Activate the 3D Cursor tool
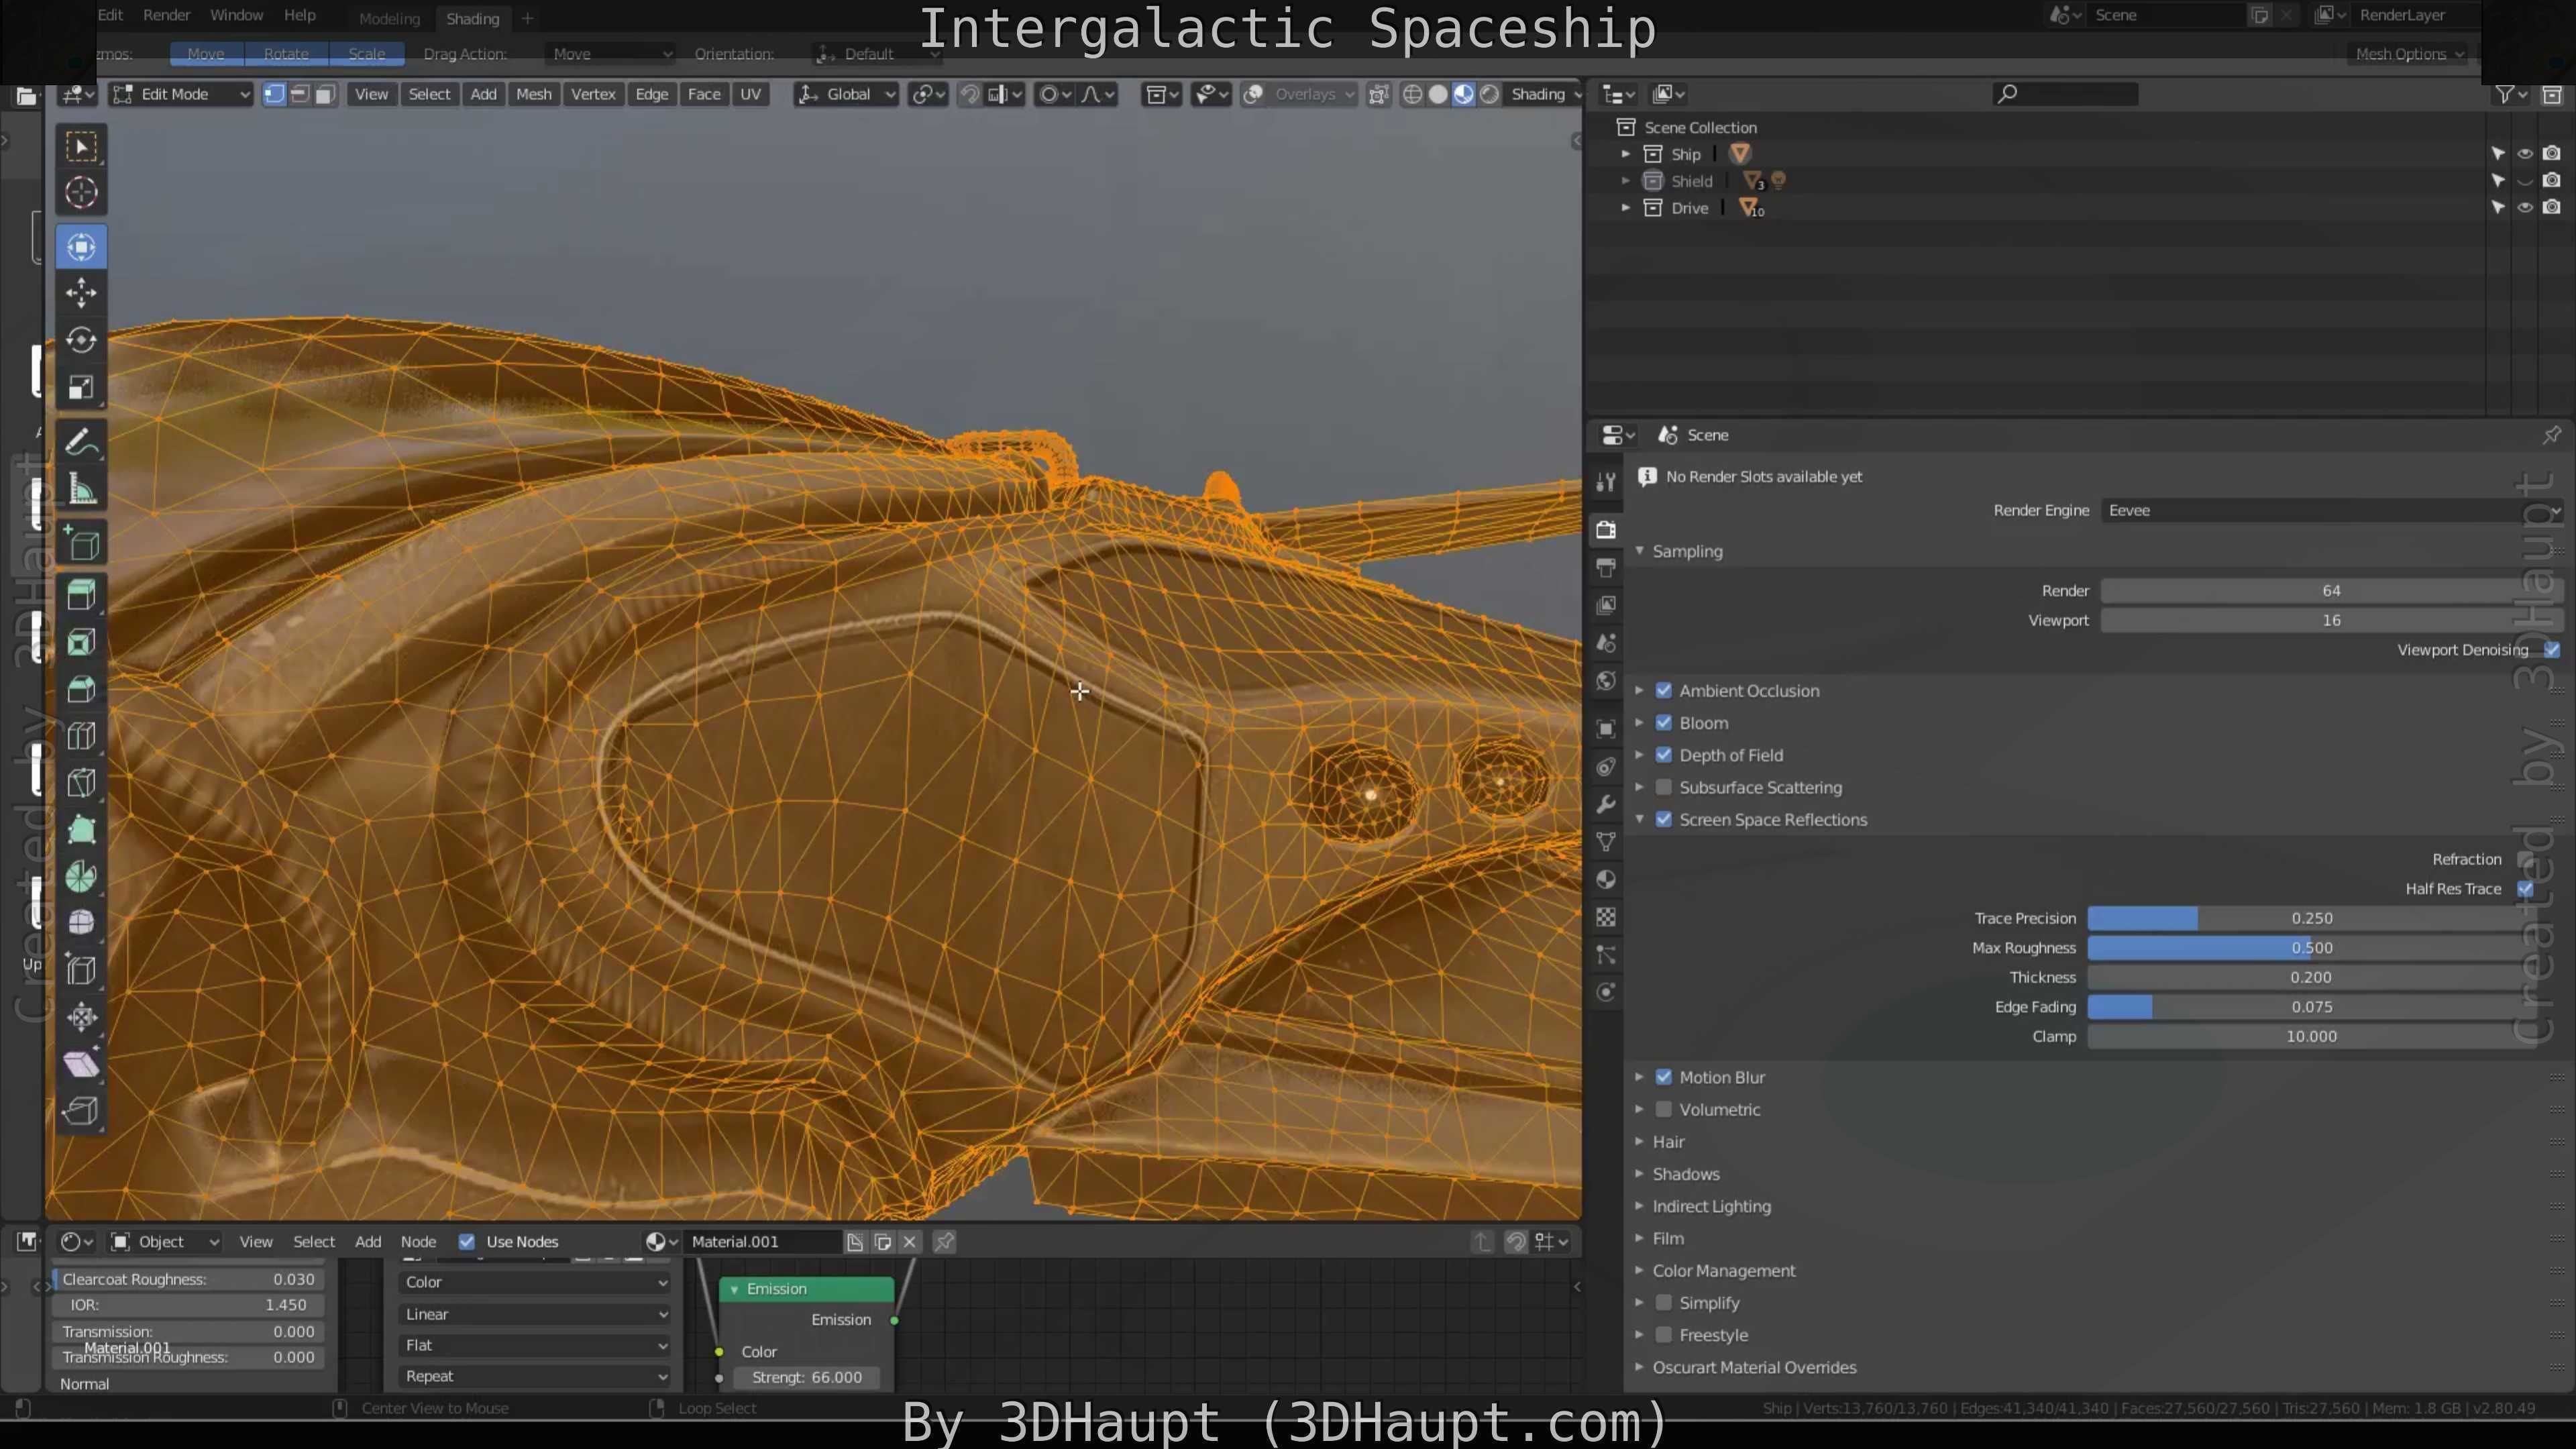Image resolution: width=2576 pixels, height=1449 pixels. click(x=81, y=192)
